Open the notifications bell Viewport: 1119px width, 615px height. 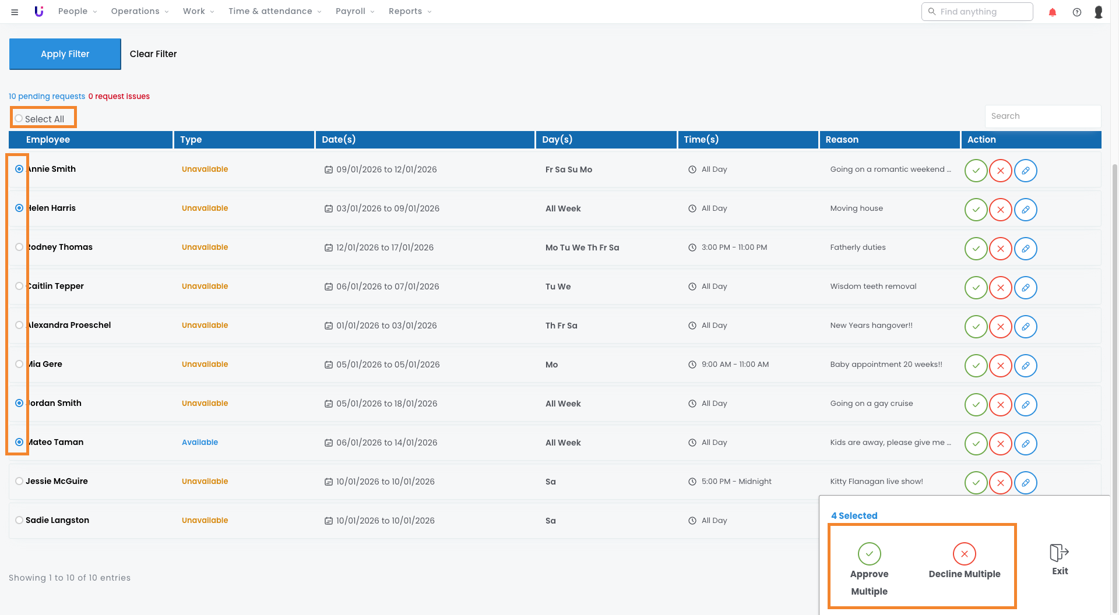1052,12
